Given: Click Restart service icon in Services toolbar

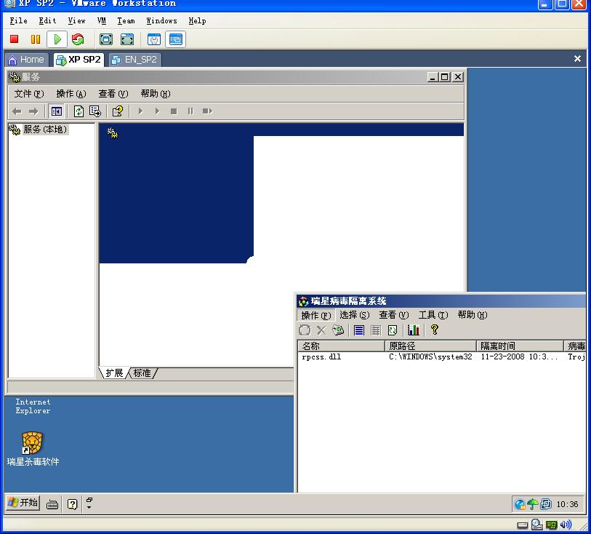Looking at the screenshot, I should [207, 111].
